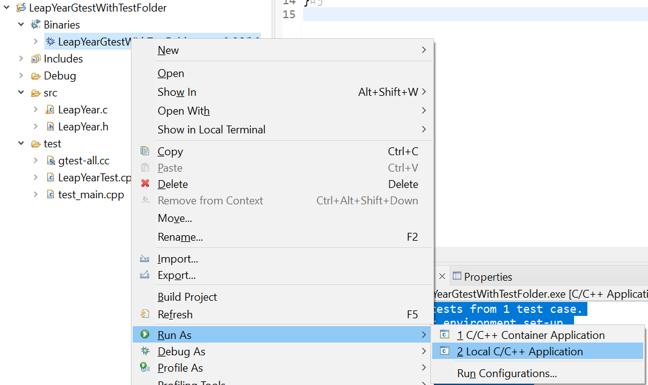Click the red Delete X icon
The width and height of the screenshot is (648, 385).
pos(145,183)
